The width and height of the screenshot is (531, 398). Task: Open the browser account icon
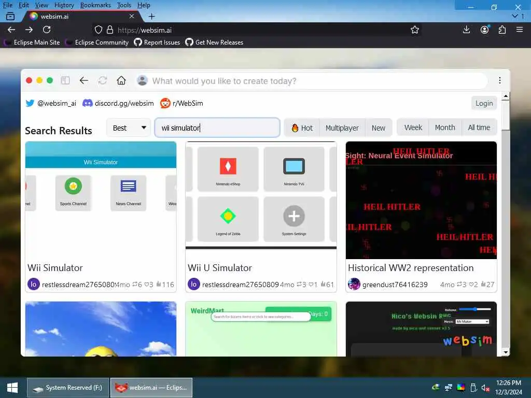(x=485, y=30)
